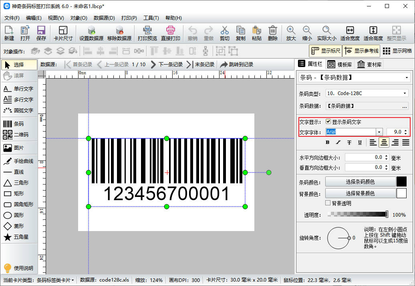The height and width of the screenshot is (286, 415).
Task: Enable the 背景透明 checkbox
Action: 328,203
